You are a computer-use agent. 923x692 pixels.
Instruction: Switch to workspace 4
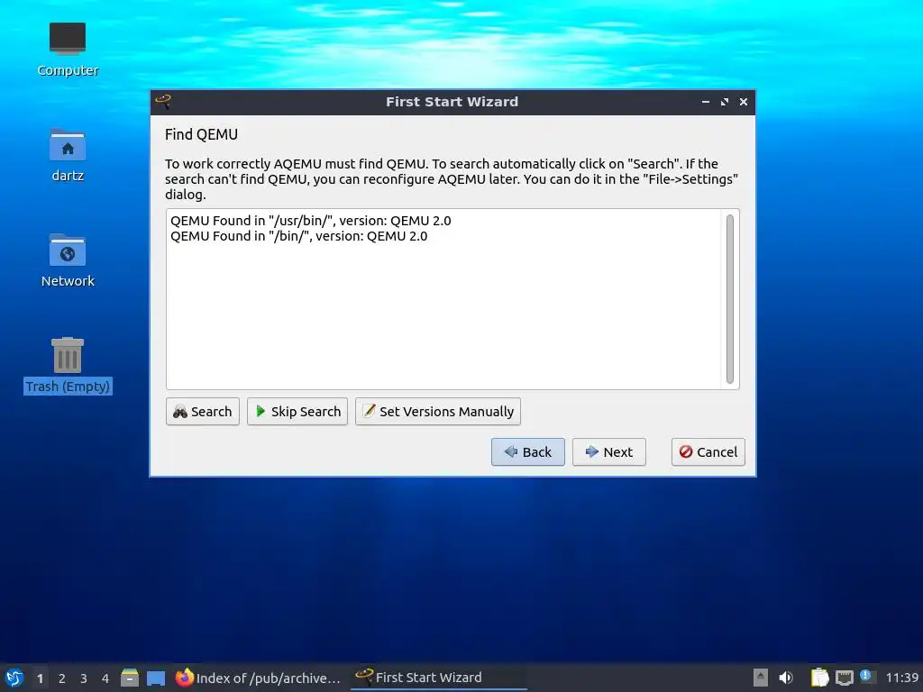105,678
